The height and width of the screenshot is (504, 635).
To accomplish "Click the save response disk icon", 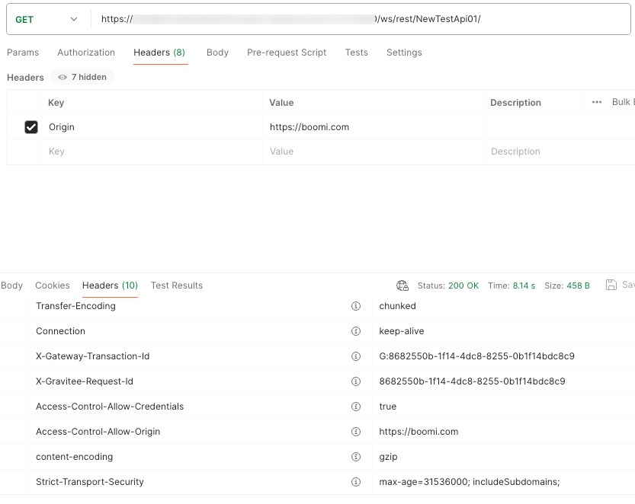I will click(x=611, y=285).
